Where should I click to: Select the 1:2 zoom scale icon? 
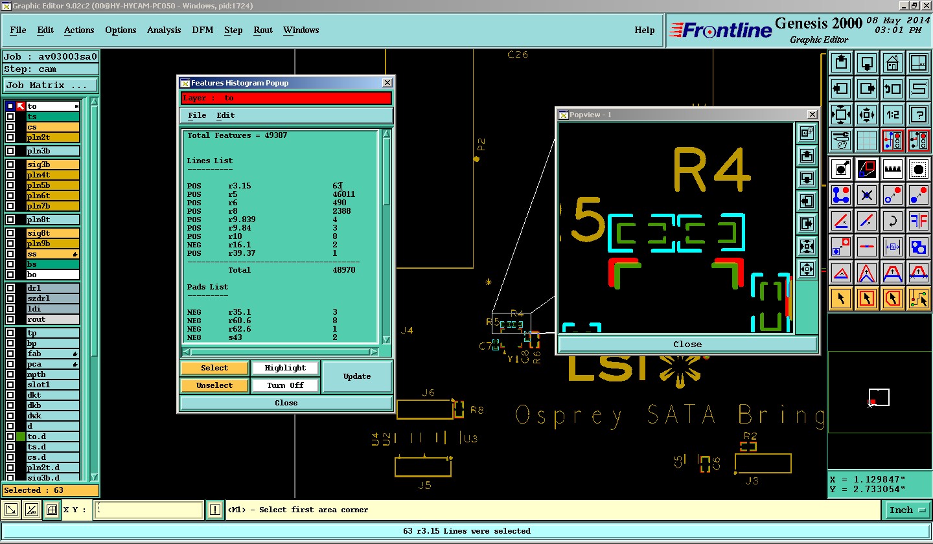(x=893, y=115)
